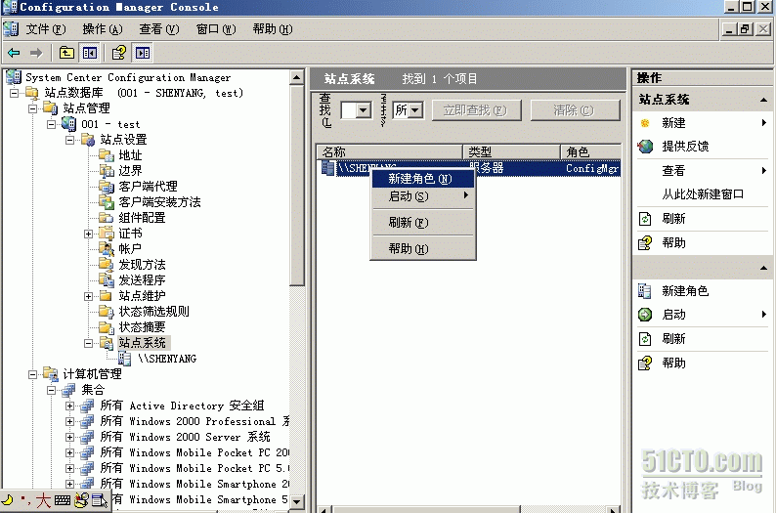Expand 所有 Active Directory 安全组 collection
The width and height of the screenshot is (776, 513).
click(x=69, y=406)
